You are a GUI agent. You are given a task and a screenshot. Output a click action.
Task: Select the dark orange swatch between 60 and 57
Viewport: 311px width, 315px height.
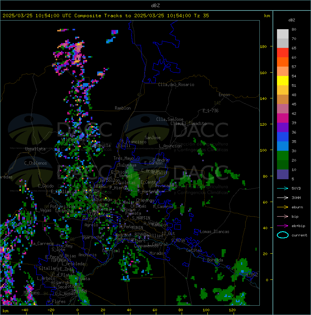[283, 62]
